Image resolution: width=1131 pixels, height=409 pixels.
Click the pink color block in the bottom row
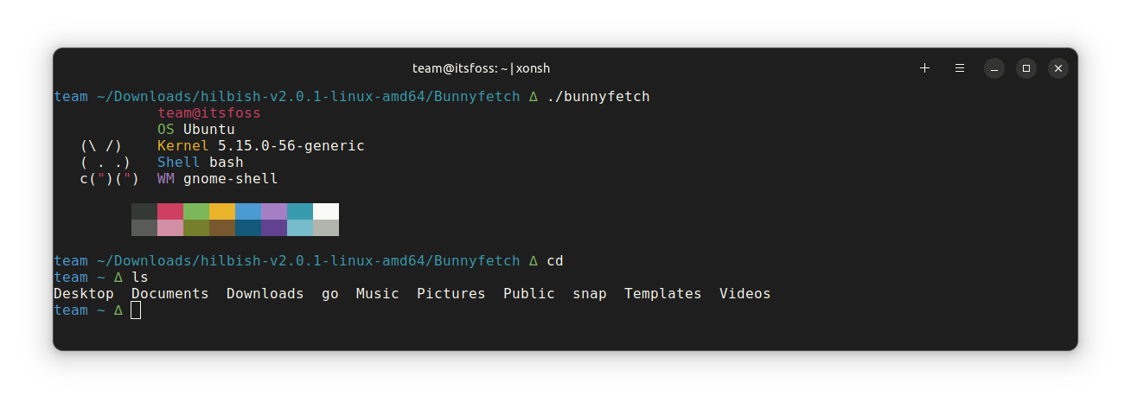(170, 227)
